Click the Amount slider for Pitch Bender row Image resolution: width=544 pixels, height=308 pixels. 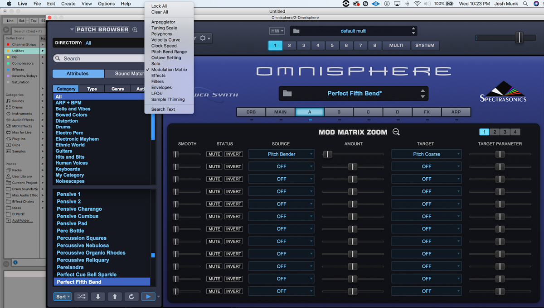click(x=353, y=154)
